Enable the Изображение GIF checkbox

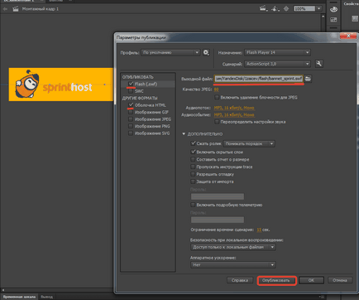(131, 112)
